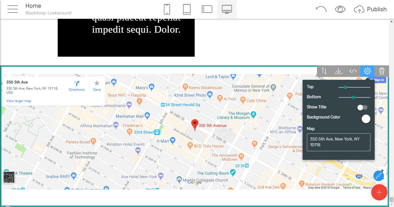
Task: Open the hamburger menu
Action: click(x=13, y=9)
